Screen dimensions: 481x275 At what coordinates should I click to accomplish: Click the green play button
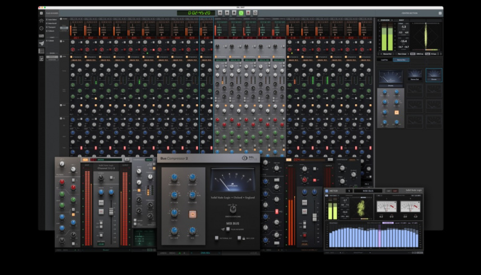pos(241,13)
